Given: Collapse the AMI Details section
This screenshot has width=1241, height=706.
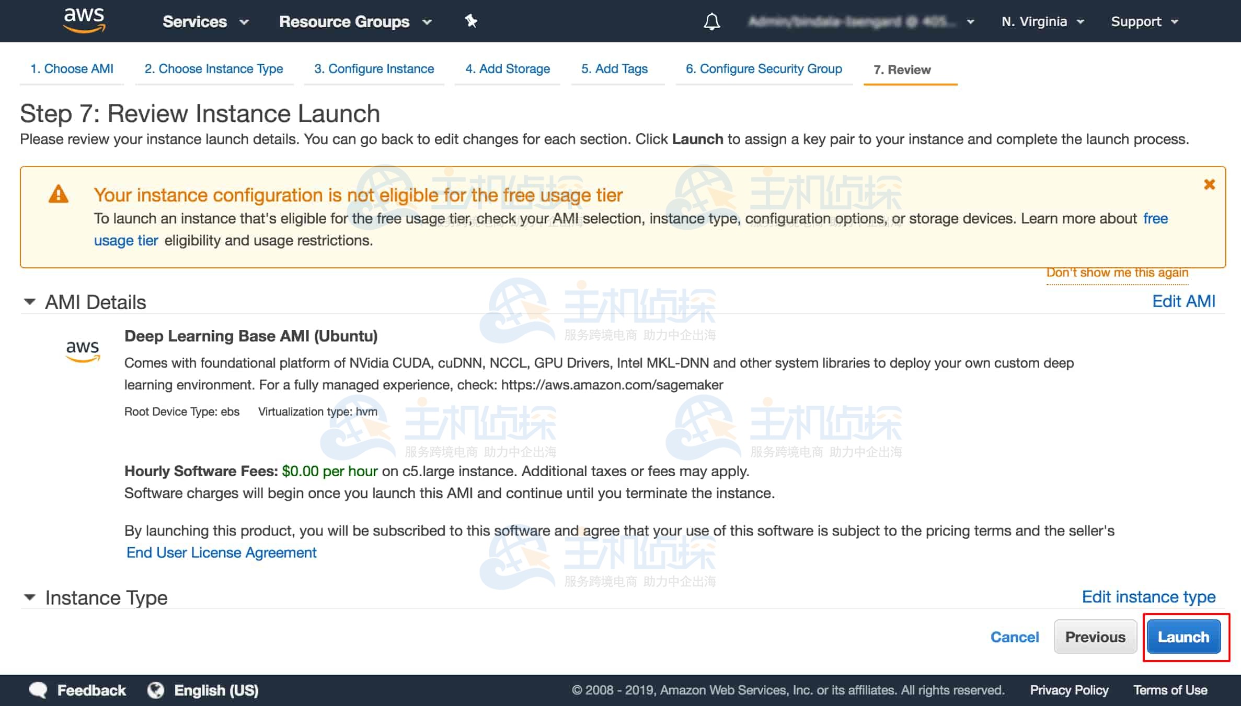Looking at the screenshot, I should (30, 302).
